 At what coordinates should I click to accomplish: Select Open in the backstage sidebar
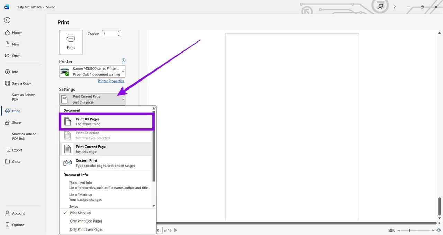(x=13, y=56)
